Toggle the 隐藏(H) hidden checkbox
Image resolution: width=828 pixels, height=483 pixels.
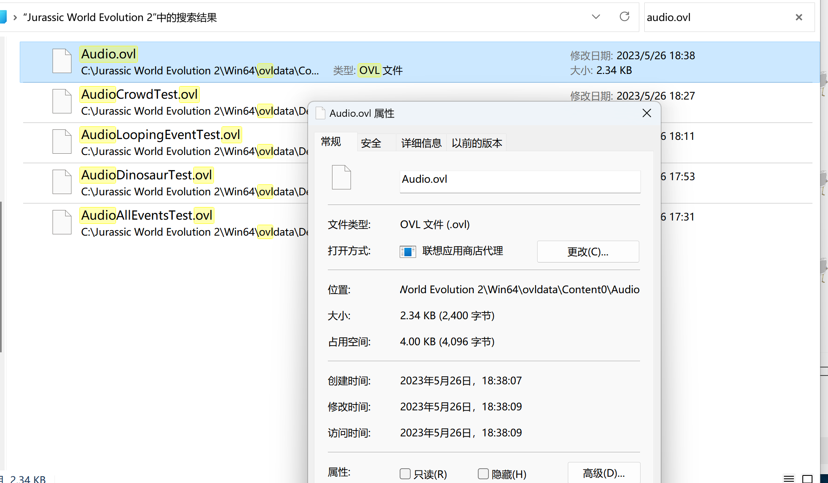tap(483, 474)
